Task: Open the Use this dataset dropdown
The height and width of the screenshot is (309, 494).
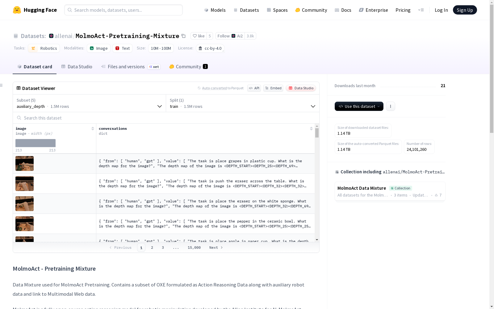Action: click(359, 106)
